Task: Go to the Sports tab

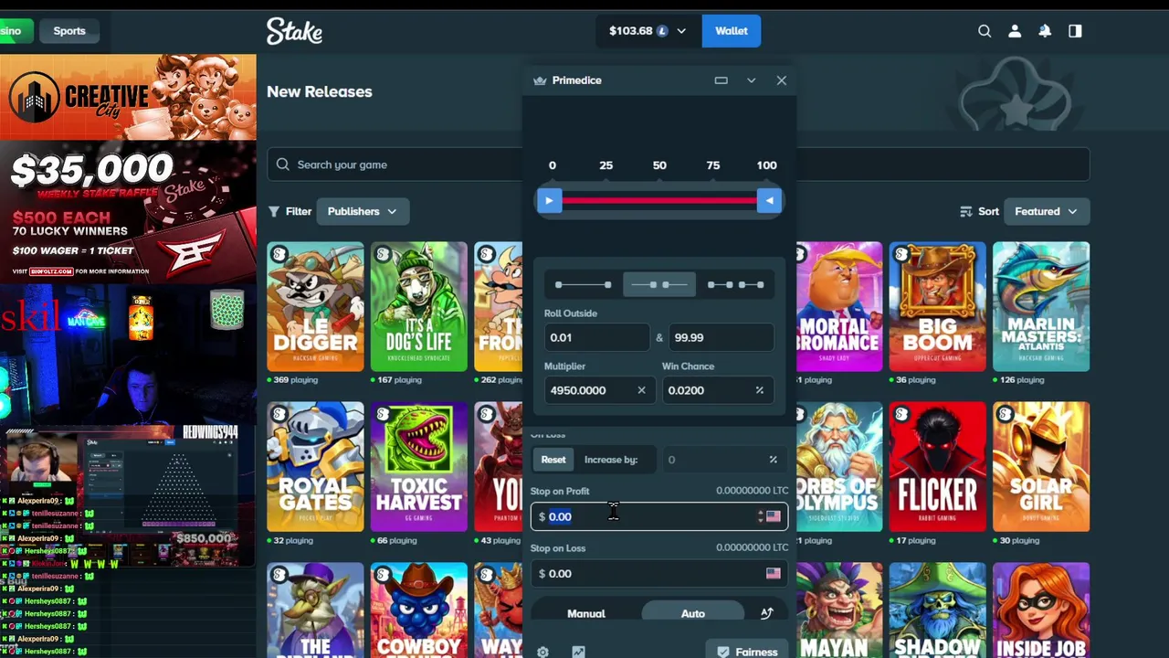Action: point(69,31)
